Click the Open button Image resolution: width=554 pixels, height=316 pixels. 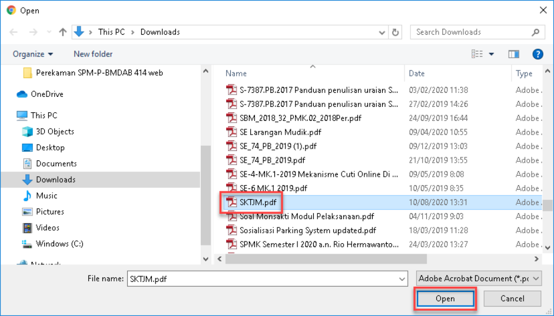[x=445, y=298]
